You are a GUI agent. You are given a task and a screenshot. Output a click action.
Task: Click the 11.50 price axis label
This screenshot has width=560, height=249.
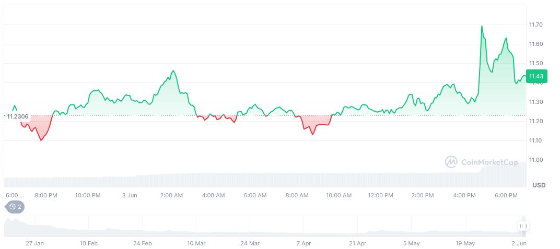(536, 63)
